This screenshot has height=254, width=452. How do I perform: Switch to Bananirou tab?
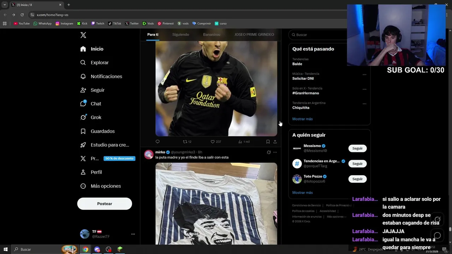pos(212,35)
